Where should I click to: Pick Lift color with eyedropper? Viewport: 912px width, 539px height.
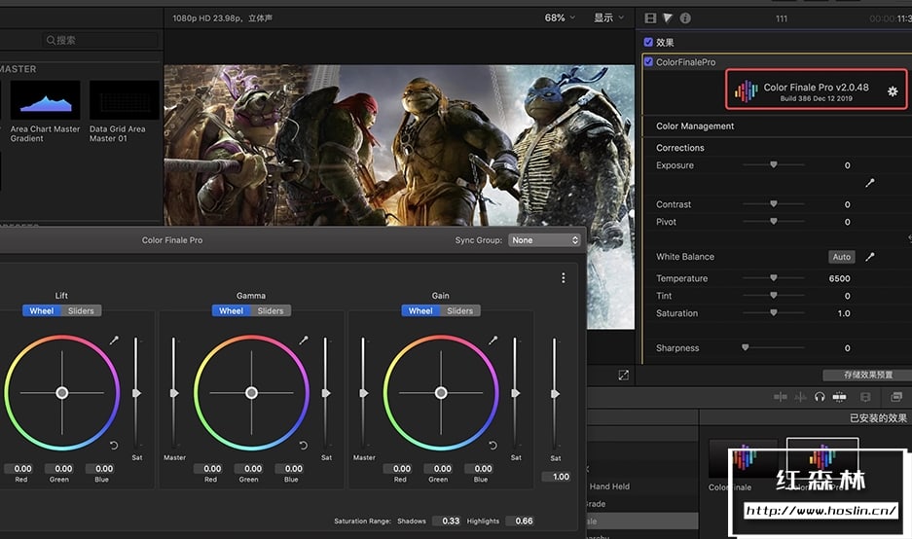[114, 341]
